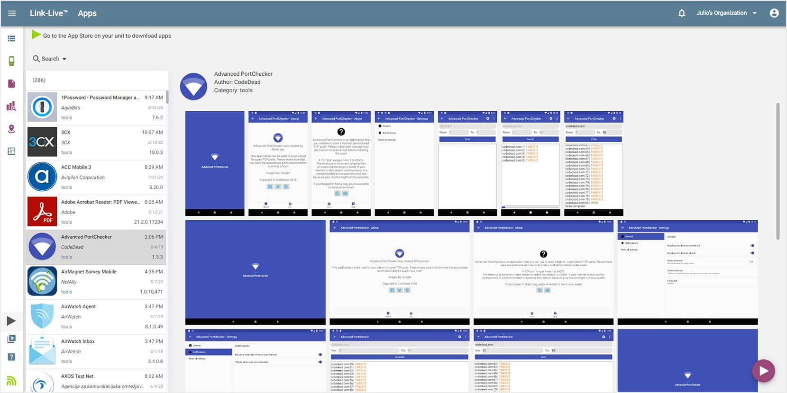Open the video library sidebar icon
Image resolution: width=787 pixels, height=393 pixels.
tap(11, 339)
